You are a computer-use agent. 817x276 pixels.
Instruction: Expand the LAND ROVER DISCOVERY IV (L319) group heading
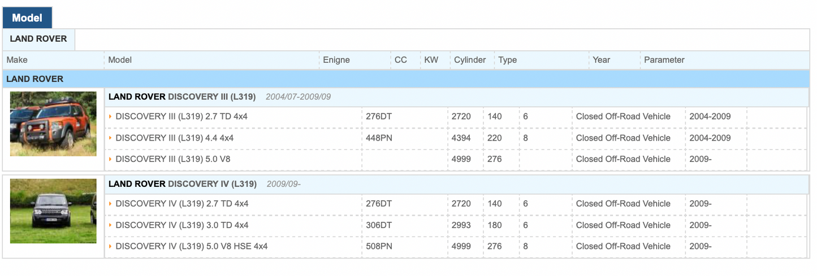click(x=183, y=184)
